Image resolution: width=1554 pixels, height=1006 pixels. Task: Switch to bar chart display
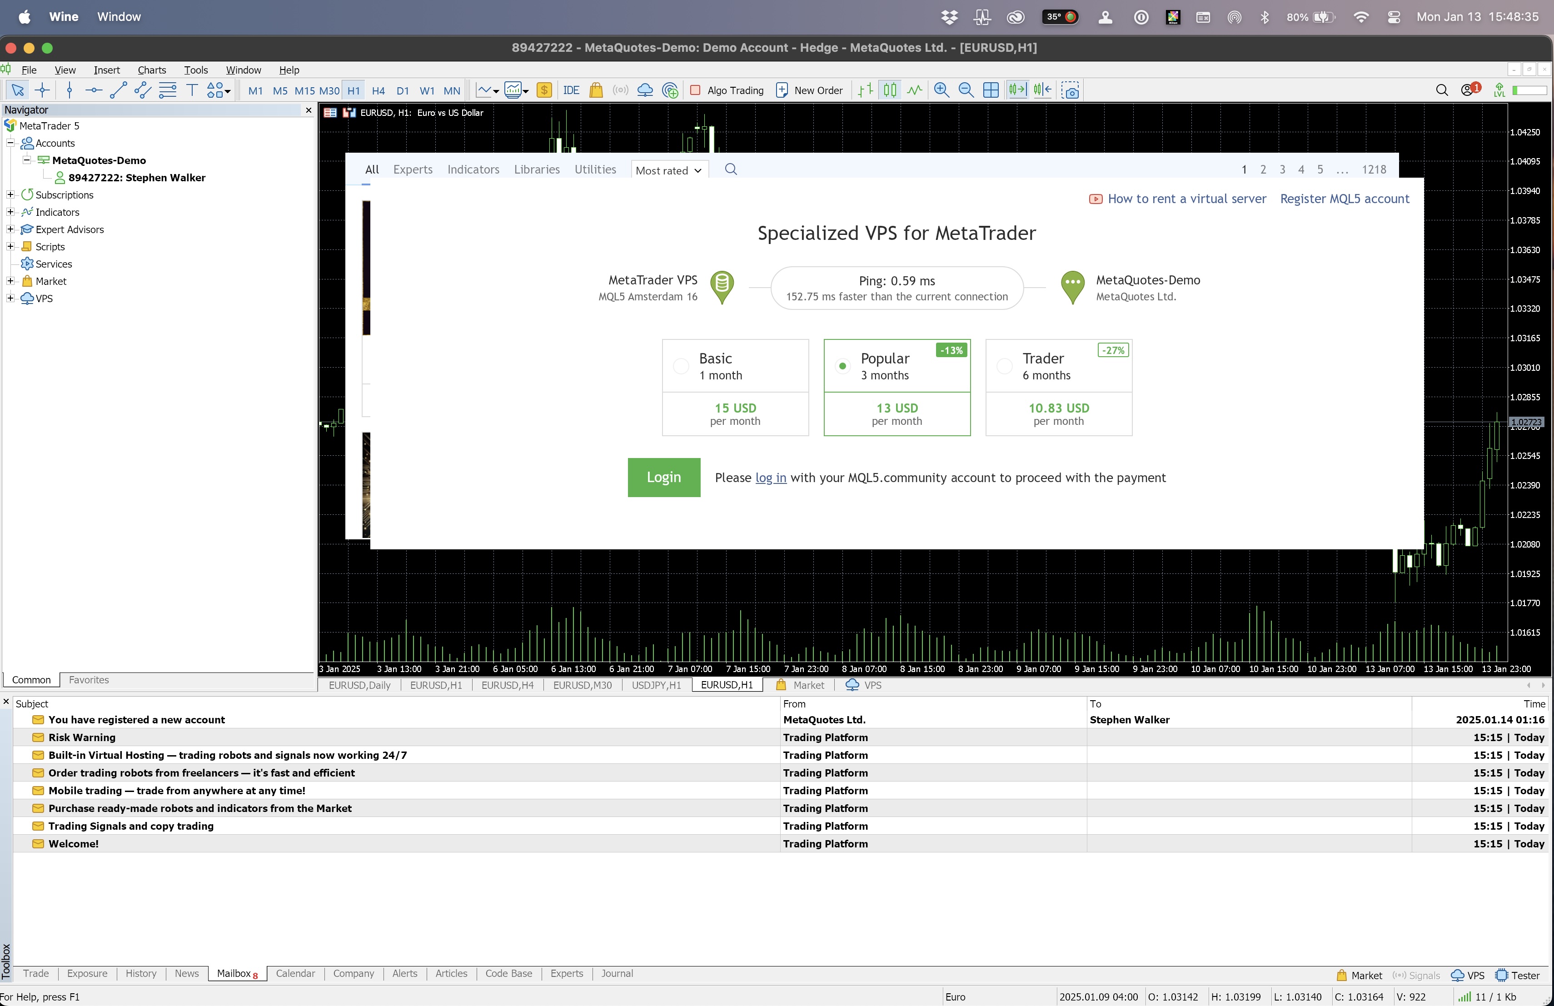[x=865, y=90]
